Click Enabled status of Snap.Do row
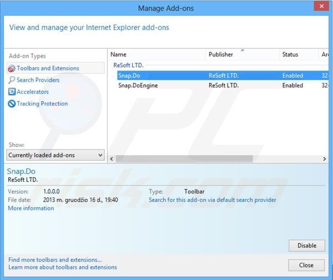Image resolution: width=333 pixels, height=280 pixels. point(292,76)
